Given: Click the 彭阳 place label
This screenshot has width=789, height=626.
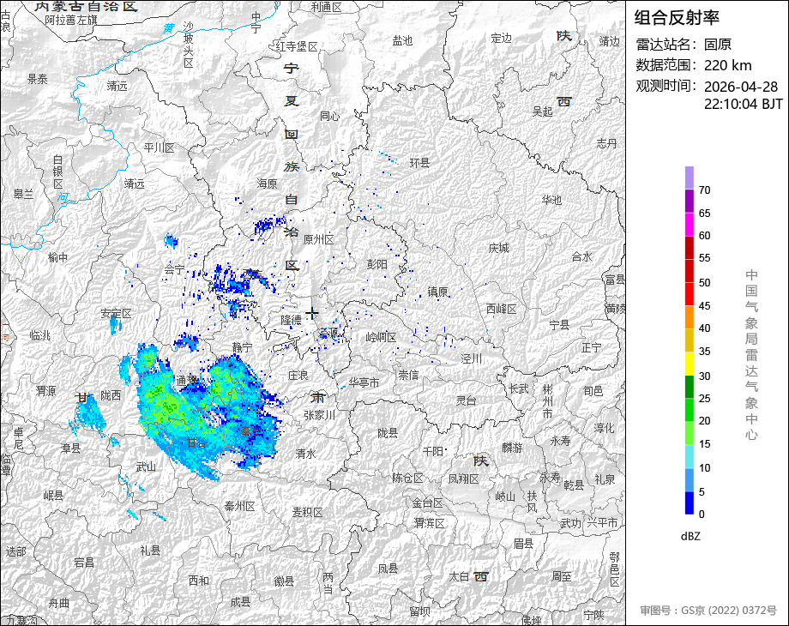Looking at the screenshot, I should (x=376, y=263).
